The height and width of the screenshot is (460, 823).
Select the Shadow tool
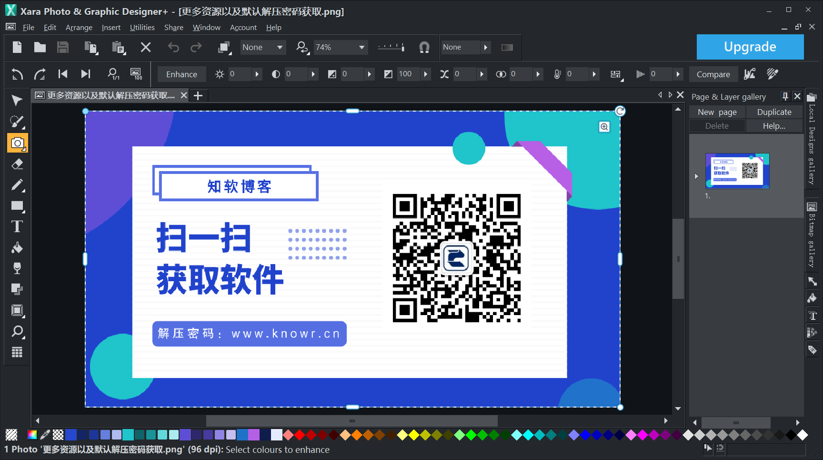(17, 289)
